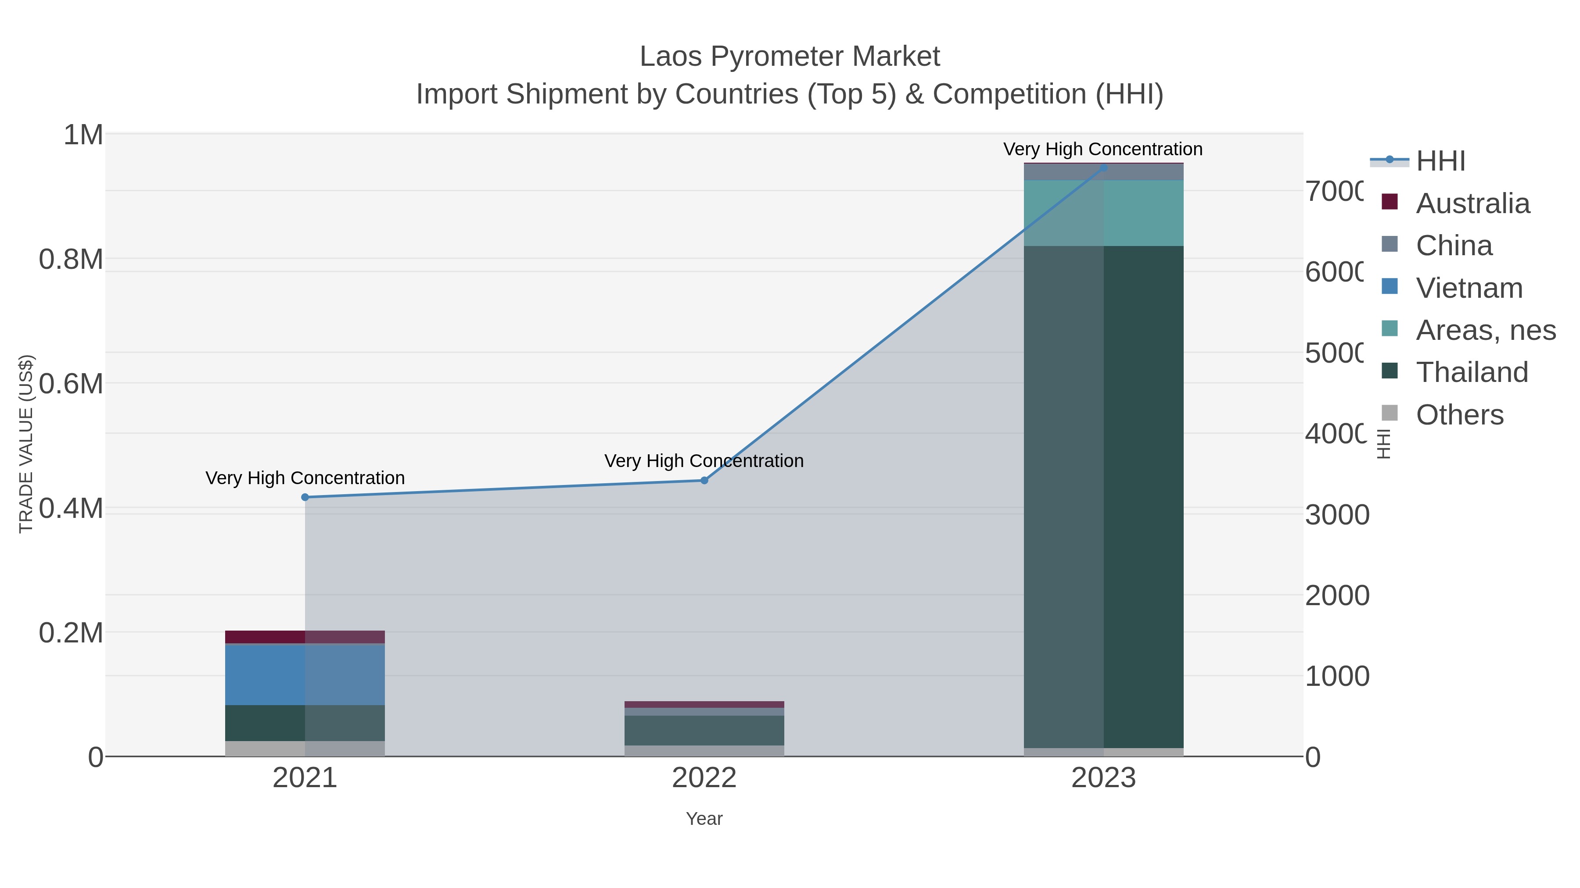Screen dimensions: 1580x888
Task: Click the HHI data point for 2021
Action: pos(305,497)
